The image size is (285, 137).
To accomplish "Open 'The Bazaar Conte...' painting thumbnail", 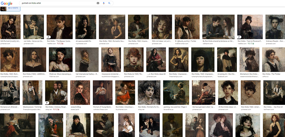I will [x=60, y=27].
